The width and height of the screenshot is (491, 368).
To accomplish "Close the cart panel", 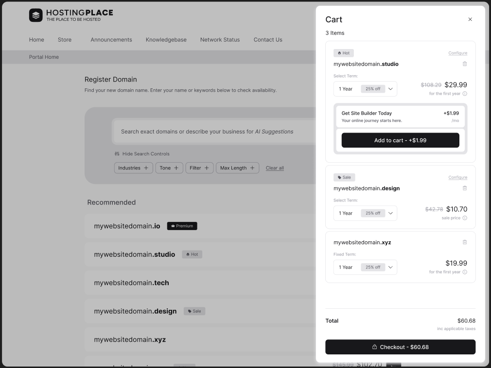I will point(470,19).
